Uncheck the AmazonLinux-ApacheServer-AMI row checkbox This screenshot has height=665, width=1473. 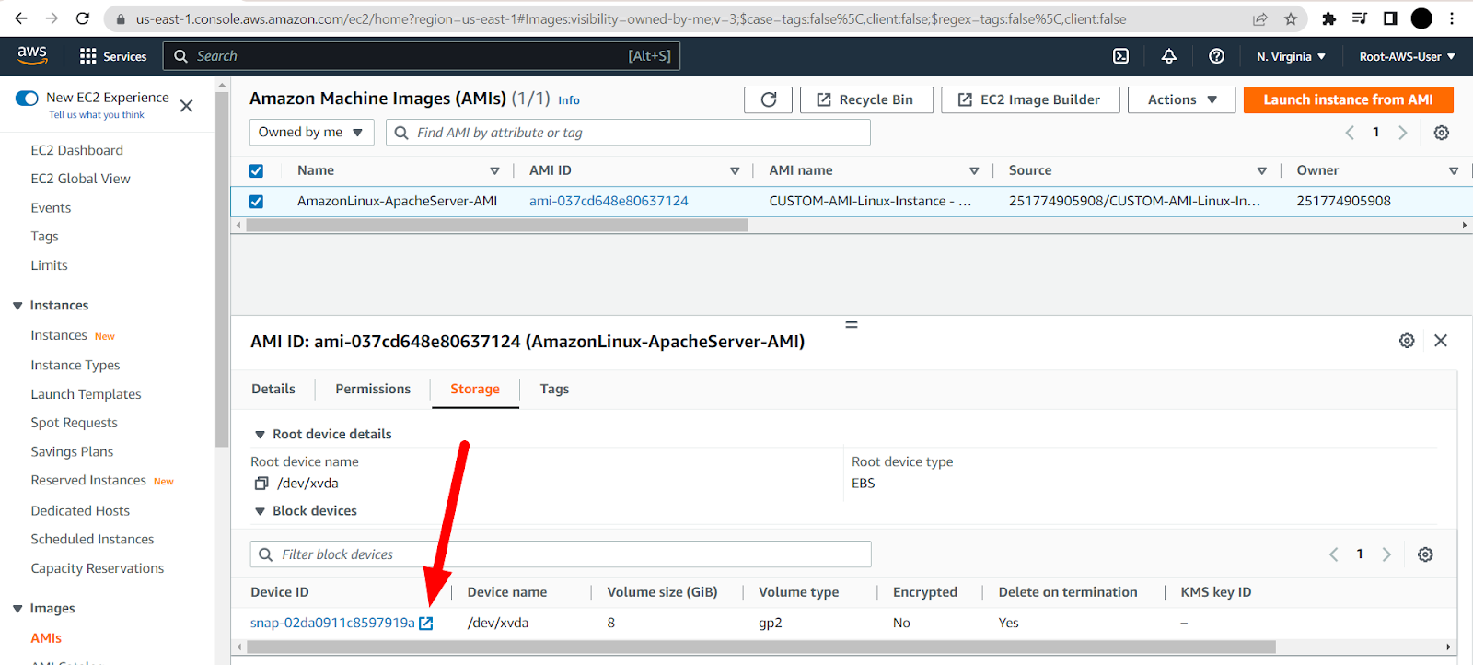pos(256,201)
